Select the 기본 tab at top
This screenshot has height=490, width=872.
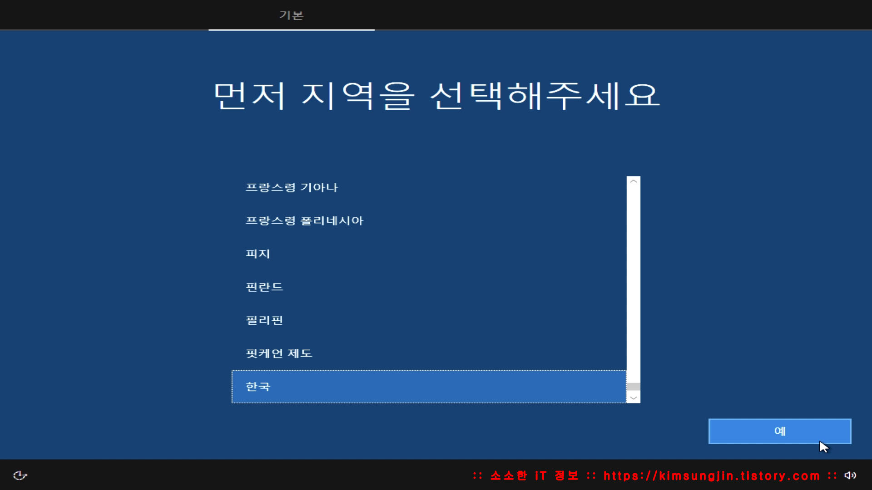(x=291, y=15)
